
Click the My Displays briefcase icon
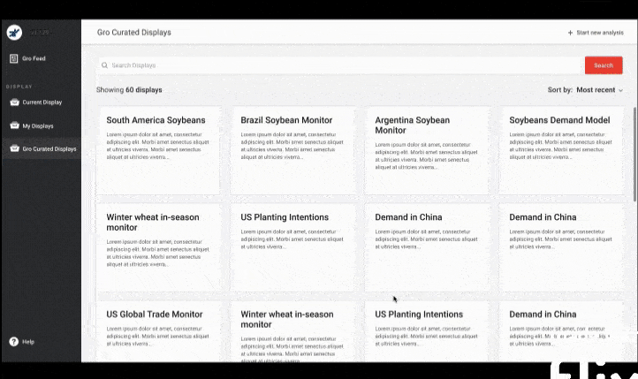coord(15,125)
